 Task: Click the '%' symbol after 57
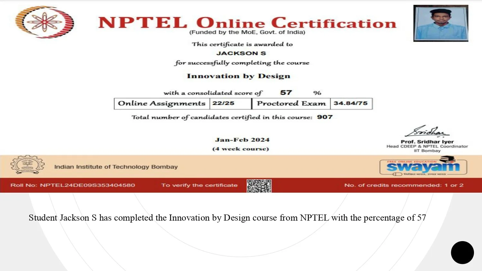pos(317,93)
